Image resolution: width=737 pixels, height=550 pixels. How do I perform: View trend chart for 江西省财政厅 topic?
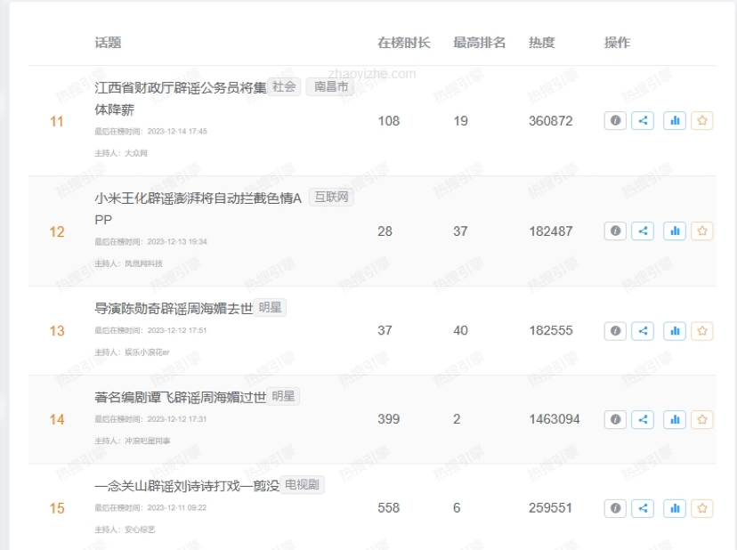click(x=674, y=120)
